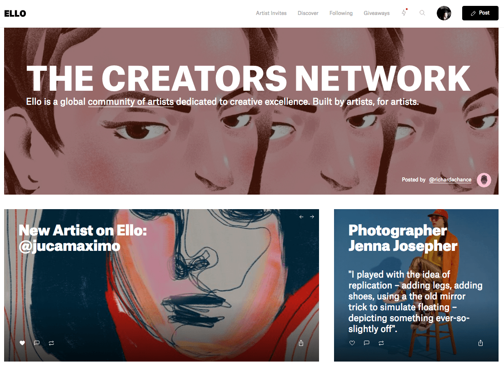Share the Jenna Josepher post
Image resolution: width=504 pixels, height=367 pixels.
(x=480, y=343)
